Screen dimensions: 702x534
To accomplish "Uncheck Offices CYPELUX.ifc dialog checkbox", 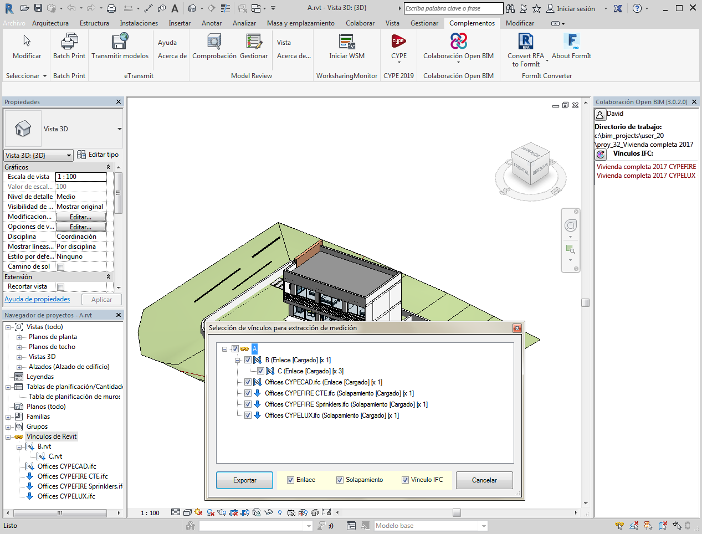I will click(248, 415).
